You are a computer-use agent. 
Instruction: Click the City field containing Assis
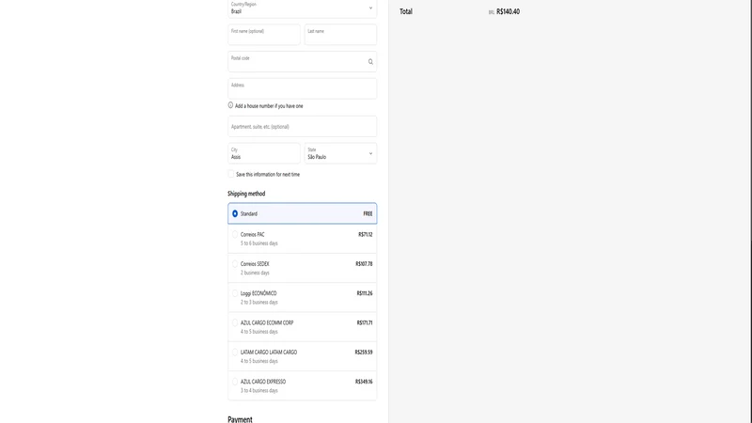pyautogui.click(x=264, y=153)
